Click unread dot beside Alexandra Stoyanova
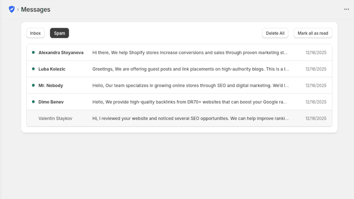 [x=33, y=53]
